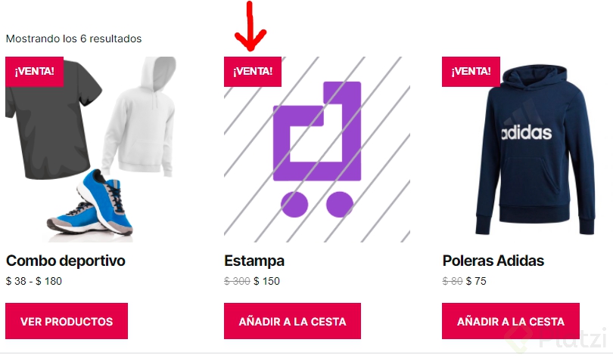Click the Mostrando los 6 resultados text

point(73,39)
